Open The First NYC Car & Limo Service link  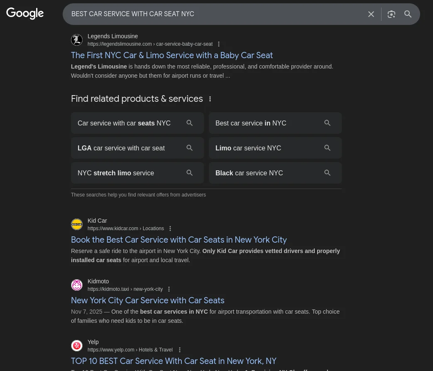172,55
